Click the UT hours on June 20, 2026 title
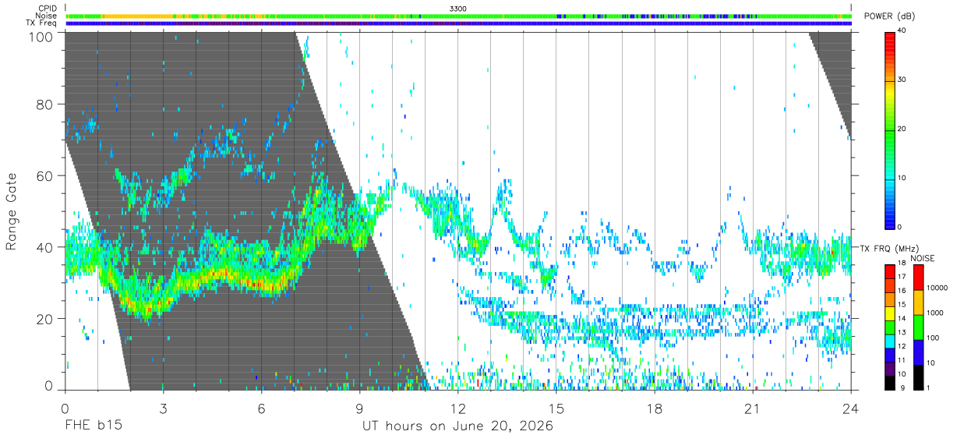This screenshot has width=957, height=442. pos(457,426)
